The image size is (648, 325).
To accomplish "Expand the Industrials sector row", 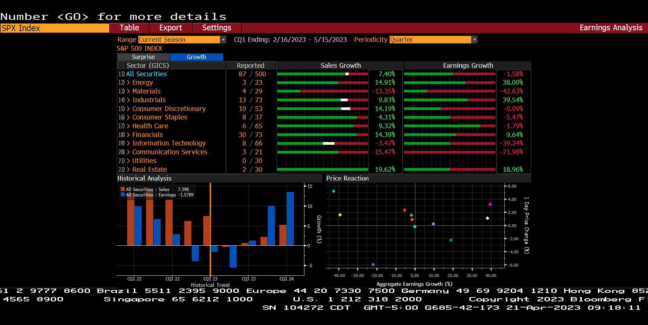I will pyautogui.click(x=129, y=100).
